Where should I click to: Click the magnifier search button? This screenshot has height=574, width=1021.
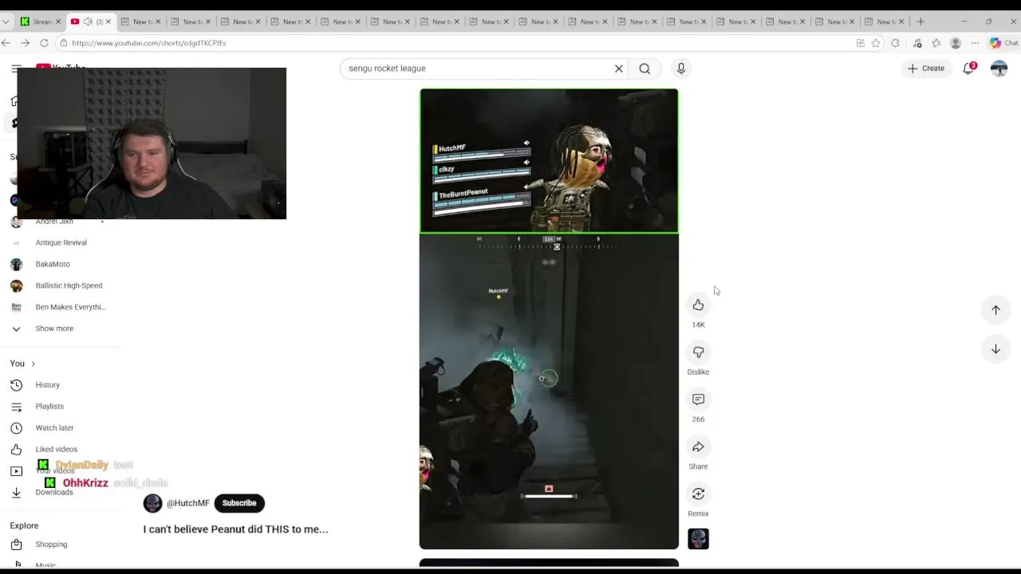pos(645,69)
